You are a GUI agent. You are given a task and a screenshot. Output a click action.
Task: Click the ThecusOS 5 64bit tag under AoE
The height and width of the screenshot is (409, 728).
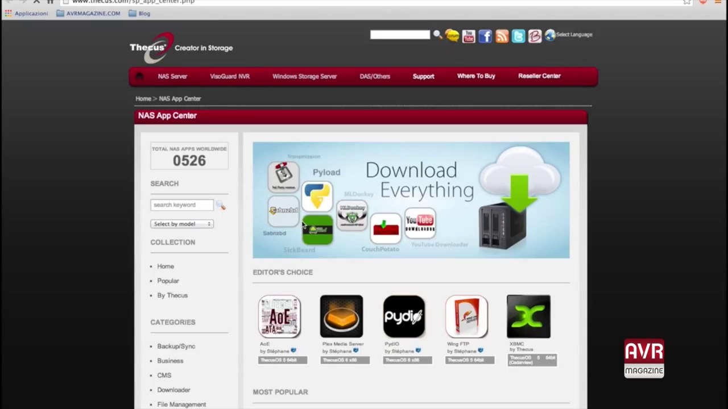(x=283, y=360)
